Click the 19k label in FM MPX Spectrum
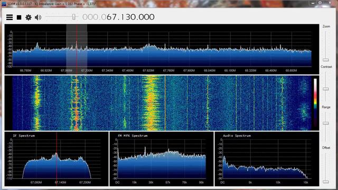 tap(134, 183)
